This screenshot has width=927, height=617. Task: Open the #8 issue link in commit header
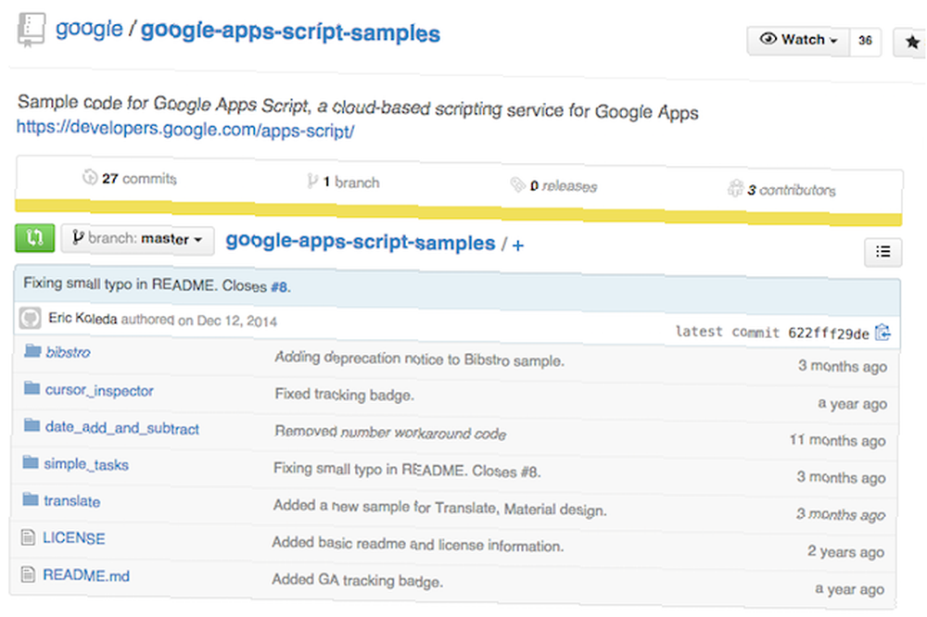coord(279,287)
